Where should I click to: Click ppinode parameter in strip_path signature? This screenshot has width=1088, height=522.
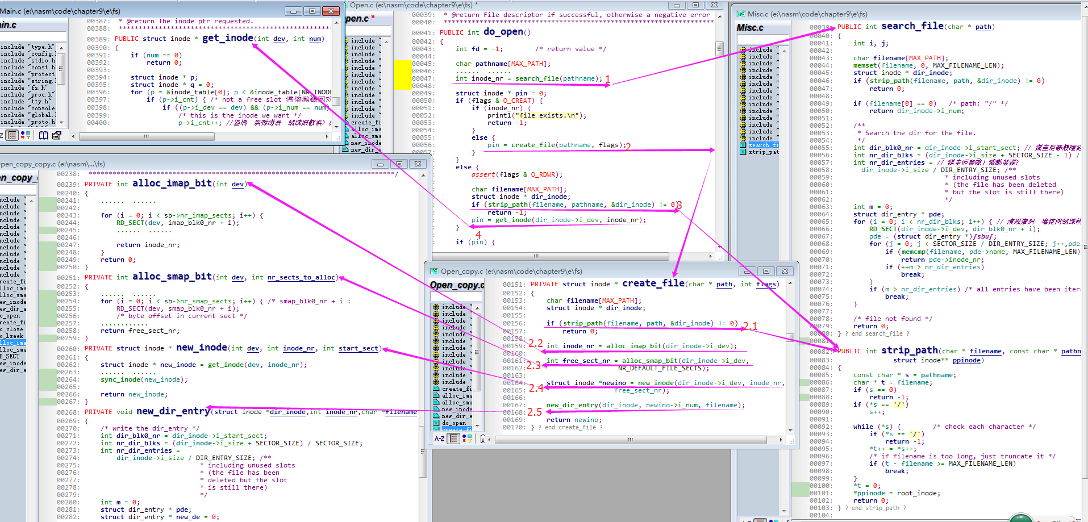966,360
